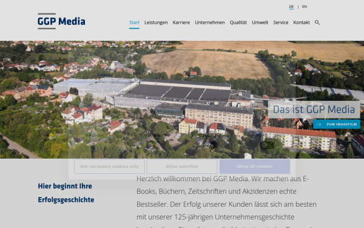Switch language to EN
364x228 pixels.
coord(305,7)
